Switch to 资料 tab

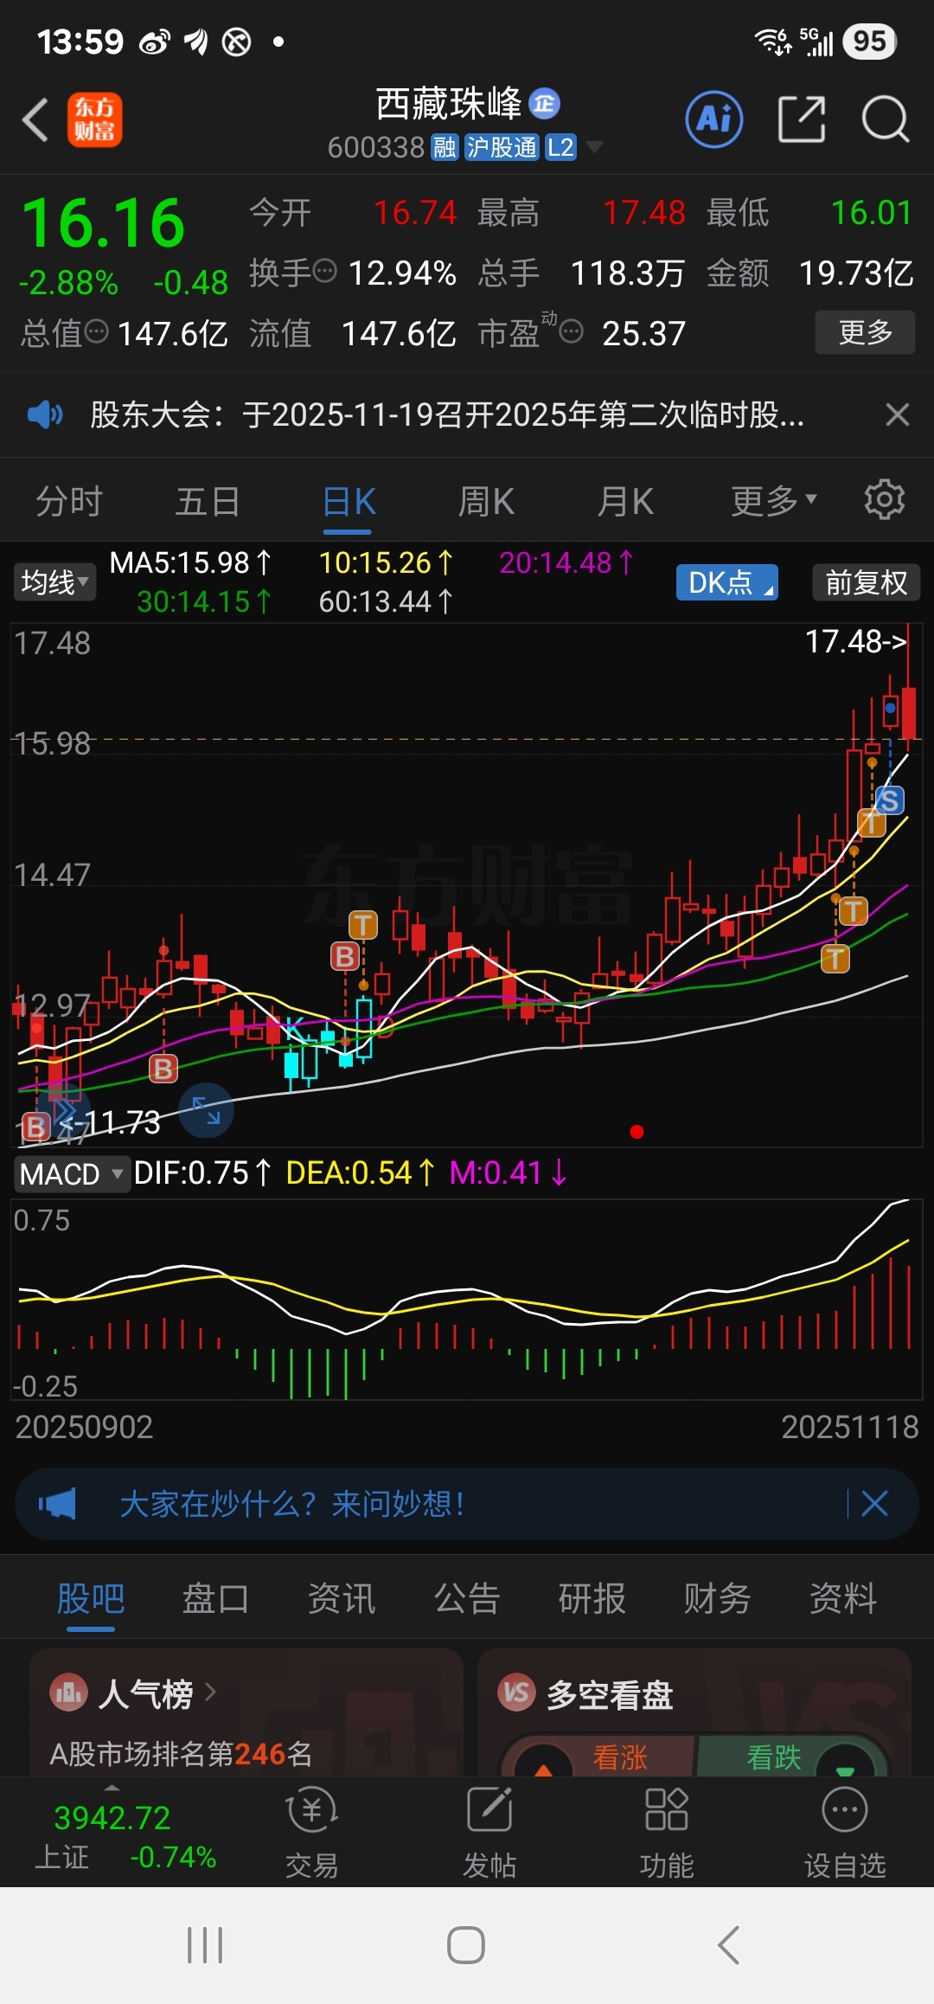click(x=843, y=1599)
